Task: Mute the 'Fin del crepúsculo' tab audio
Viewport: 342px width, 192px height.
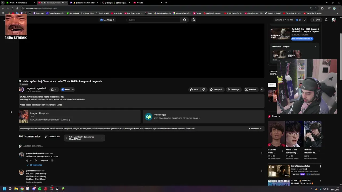Action: pos(63,3)
